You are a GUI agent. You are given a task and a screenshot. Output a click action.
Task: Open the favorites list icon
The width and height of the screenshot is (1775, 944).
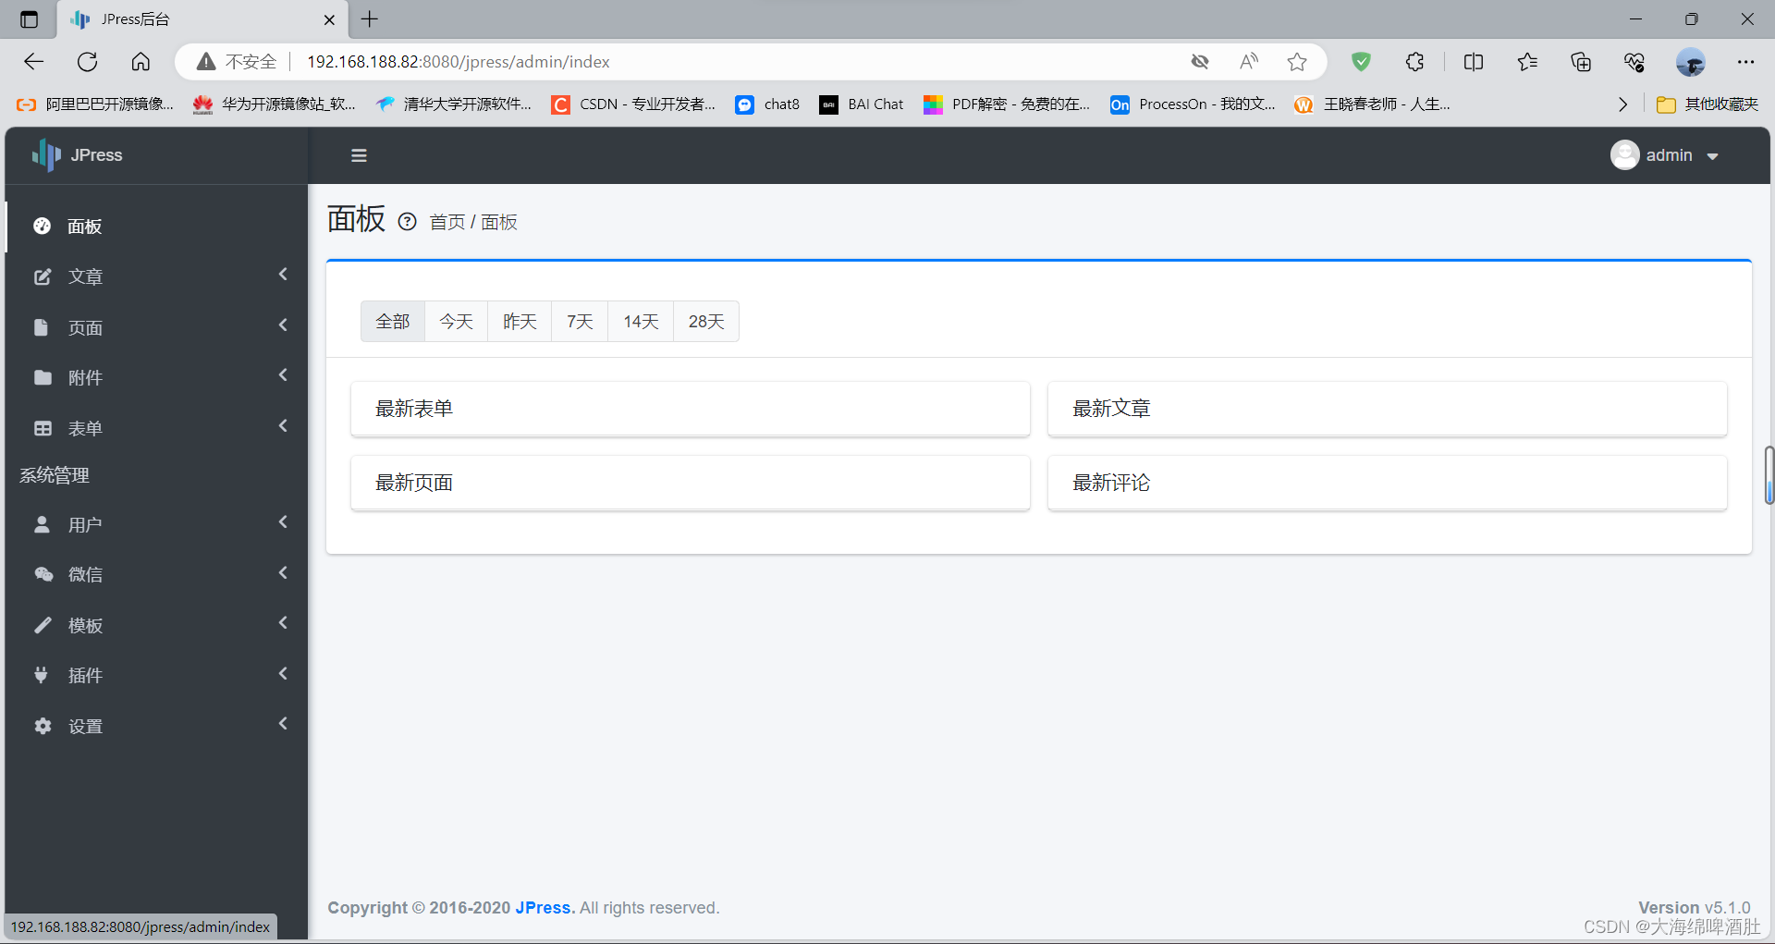point(1527,62)
